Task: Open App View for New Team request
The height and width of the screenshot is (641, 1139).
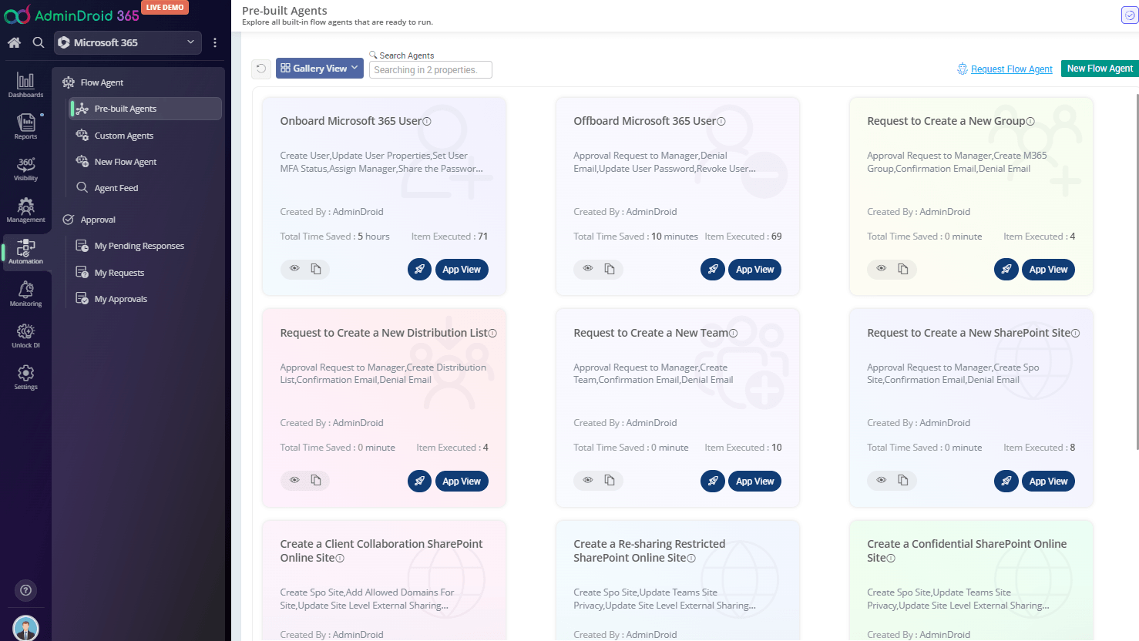Action: pyautogui.click(x=754, y=482)
